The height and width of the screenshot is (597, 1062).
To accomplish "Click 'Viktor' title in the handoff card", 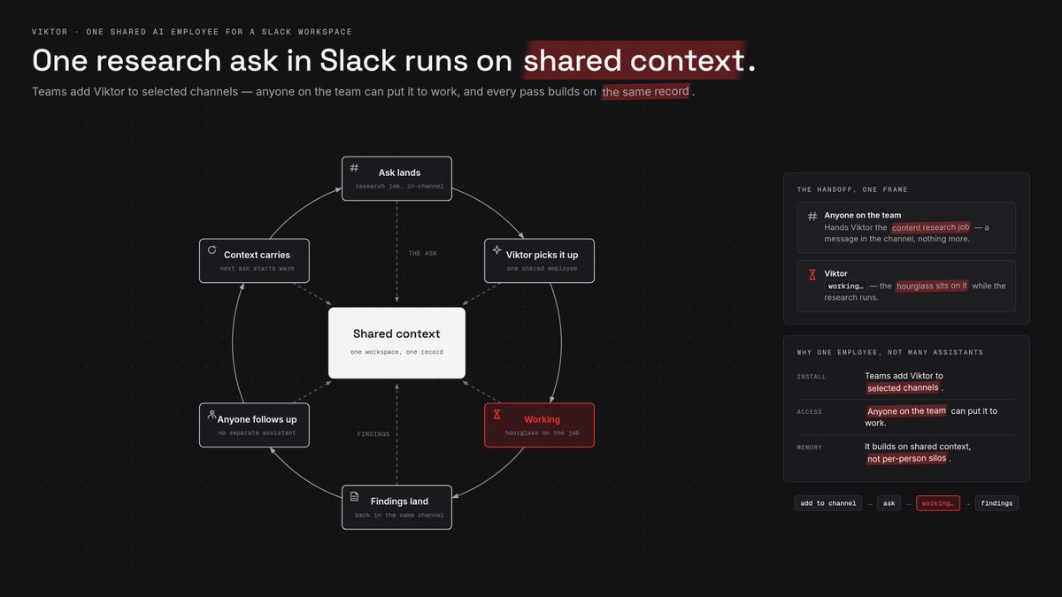I will coord(835,274).
